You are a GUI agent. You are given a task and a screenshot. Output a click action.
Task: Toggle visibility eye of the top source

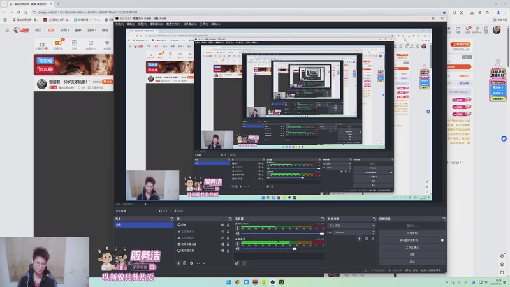pos(222,225)
